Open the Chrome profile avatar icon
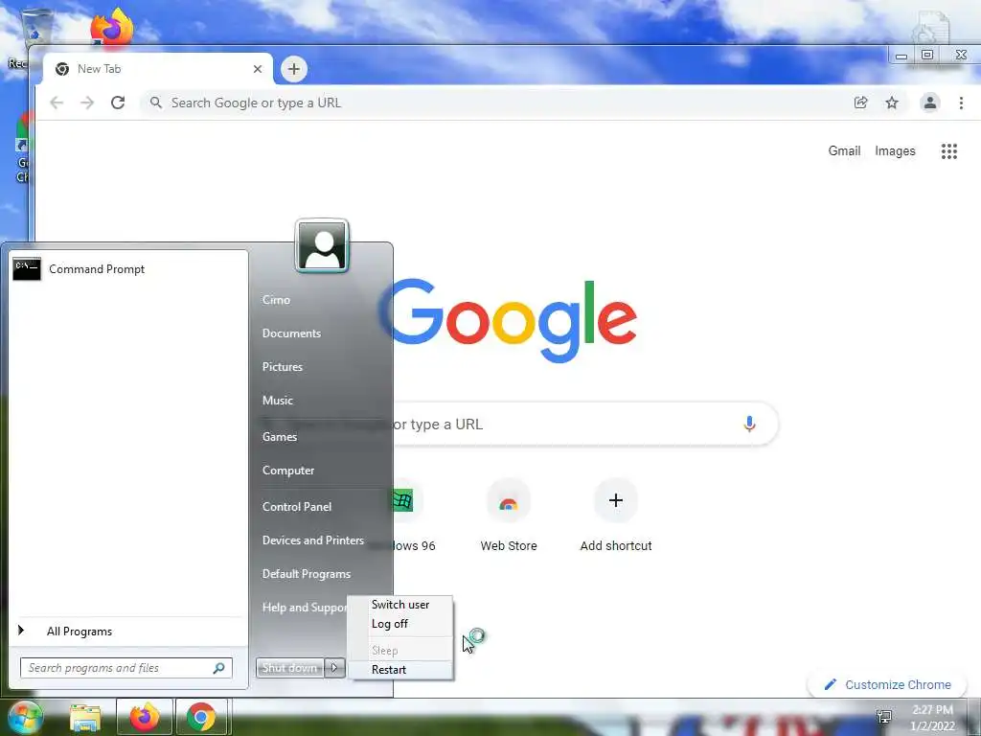 click(x=929, y=103)
